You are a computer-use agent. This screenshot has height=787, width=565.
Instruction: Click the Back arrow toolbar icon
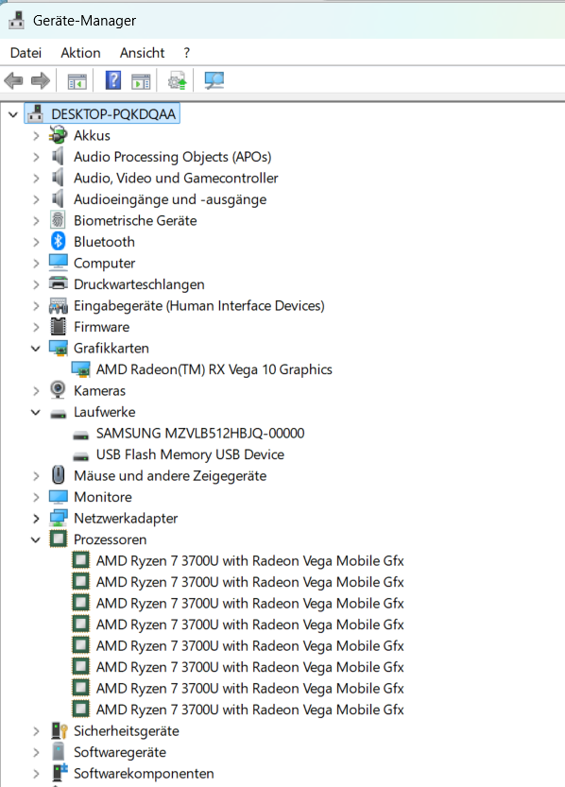coord(13,80)
